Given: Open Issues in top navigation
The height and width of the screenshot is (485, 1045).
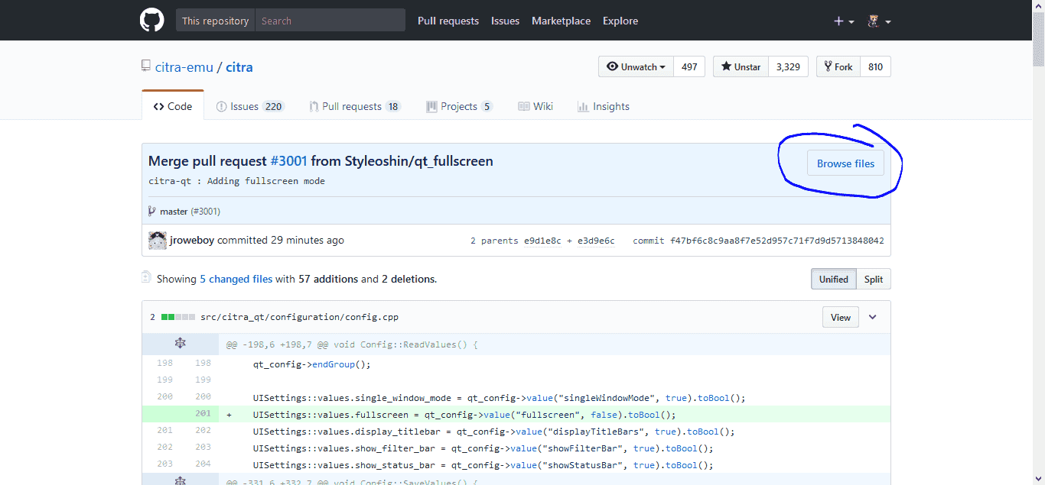Looking at the screenshot, I should point(505,21).
